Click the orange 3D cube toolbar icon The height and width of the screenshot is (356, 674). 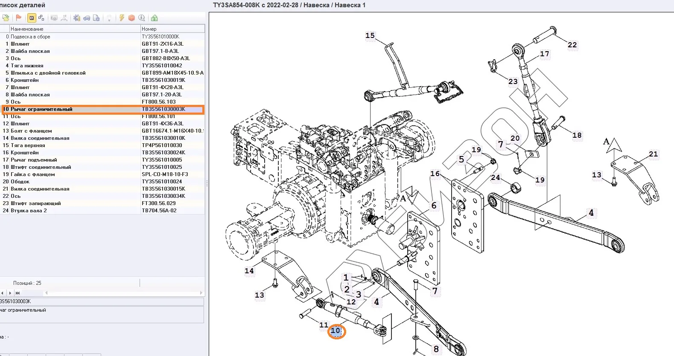[x=131, y=18]
